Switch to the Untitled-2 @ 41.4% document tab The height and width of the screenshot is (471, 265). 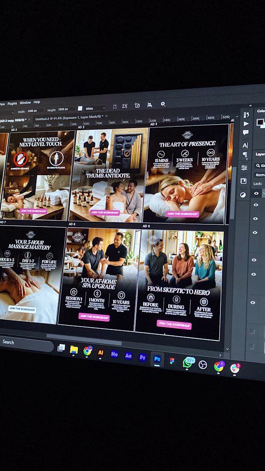point(68,117)
